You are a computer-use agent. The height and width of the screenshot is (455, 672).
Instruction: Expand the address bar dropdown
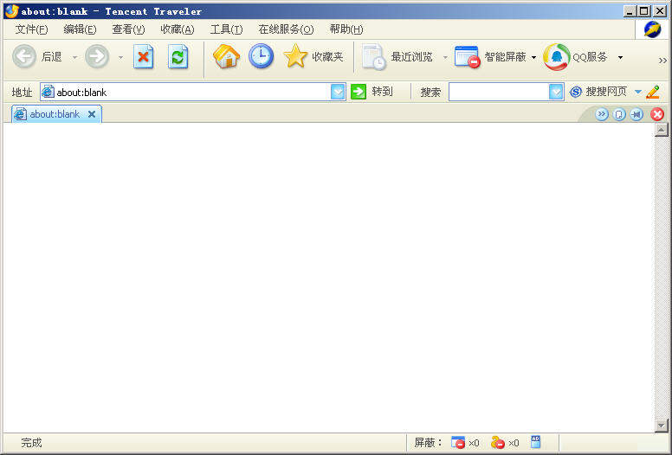click(x=338, y=92)
